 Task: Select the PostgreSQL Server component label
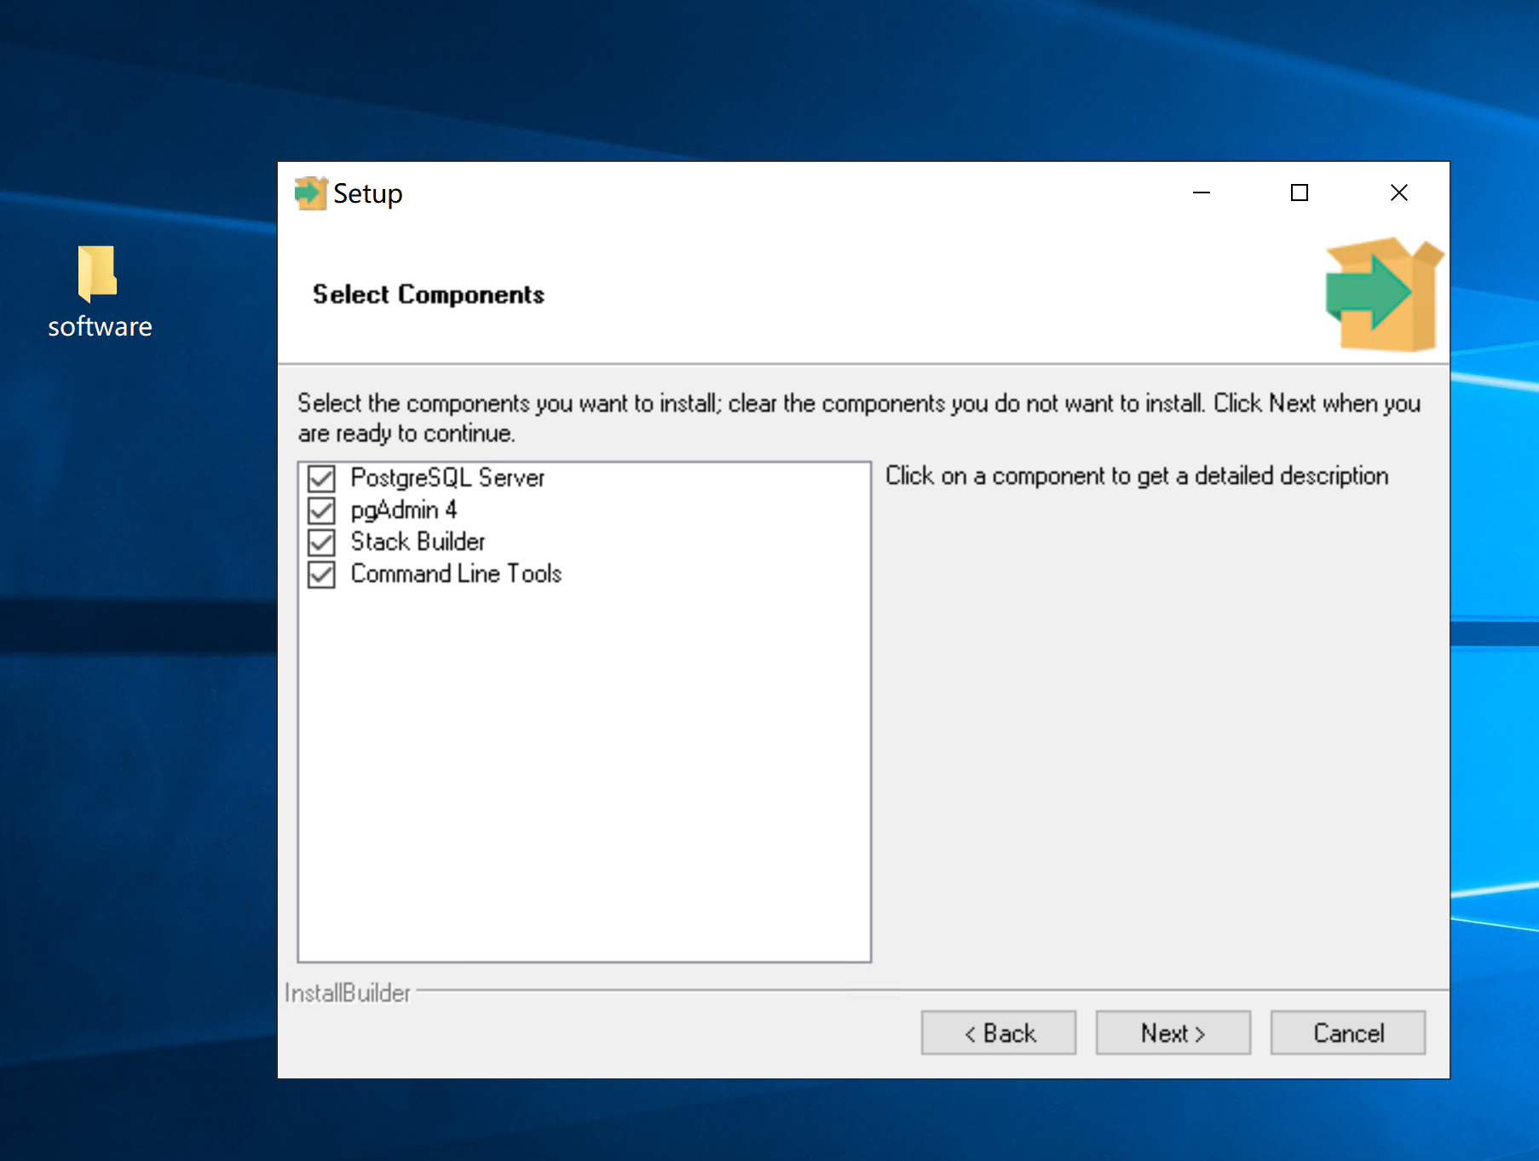pyautogui.click(x=447, y=478)
